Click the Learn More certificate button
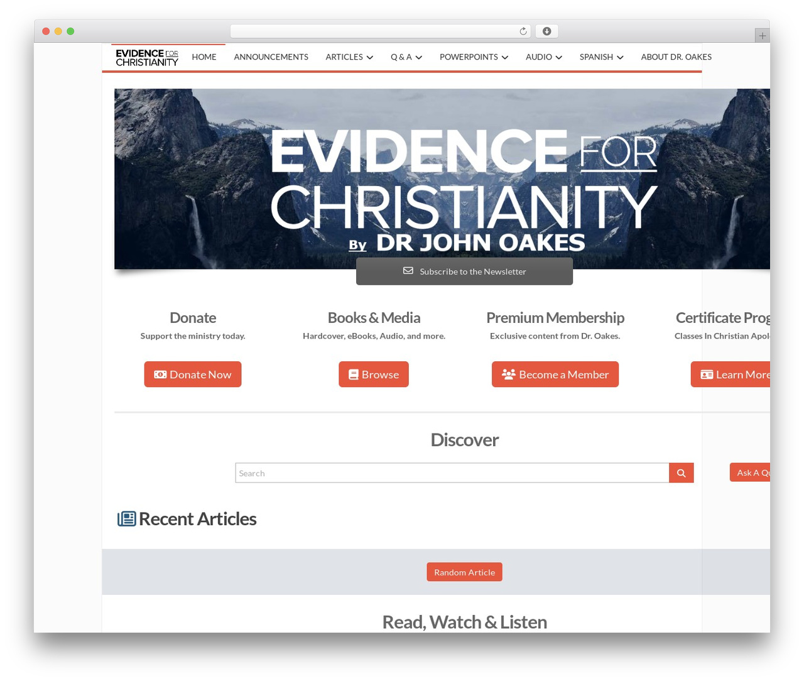This screenshot has width=804, height=681. [x=731, y=374]
